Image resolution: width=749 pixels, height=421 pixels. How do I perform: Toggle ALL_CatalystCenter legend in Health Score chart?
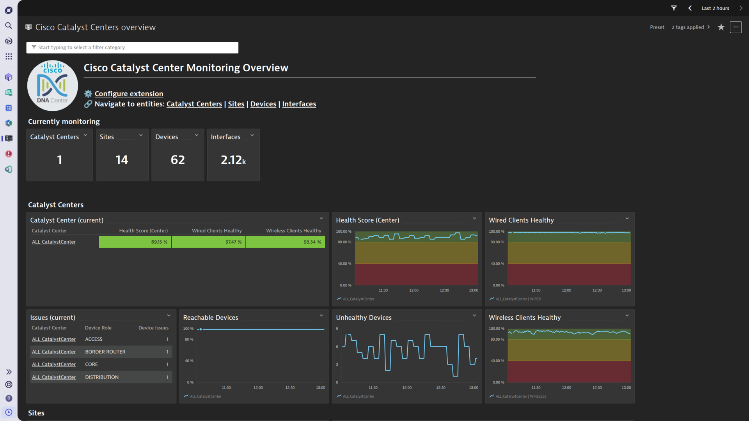(x=355, y=299)
